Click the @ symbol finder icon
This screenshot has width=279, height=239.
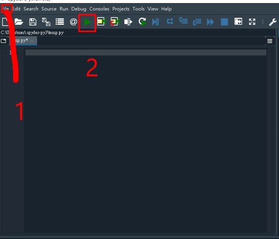click(73, 22)
